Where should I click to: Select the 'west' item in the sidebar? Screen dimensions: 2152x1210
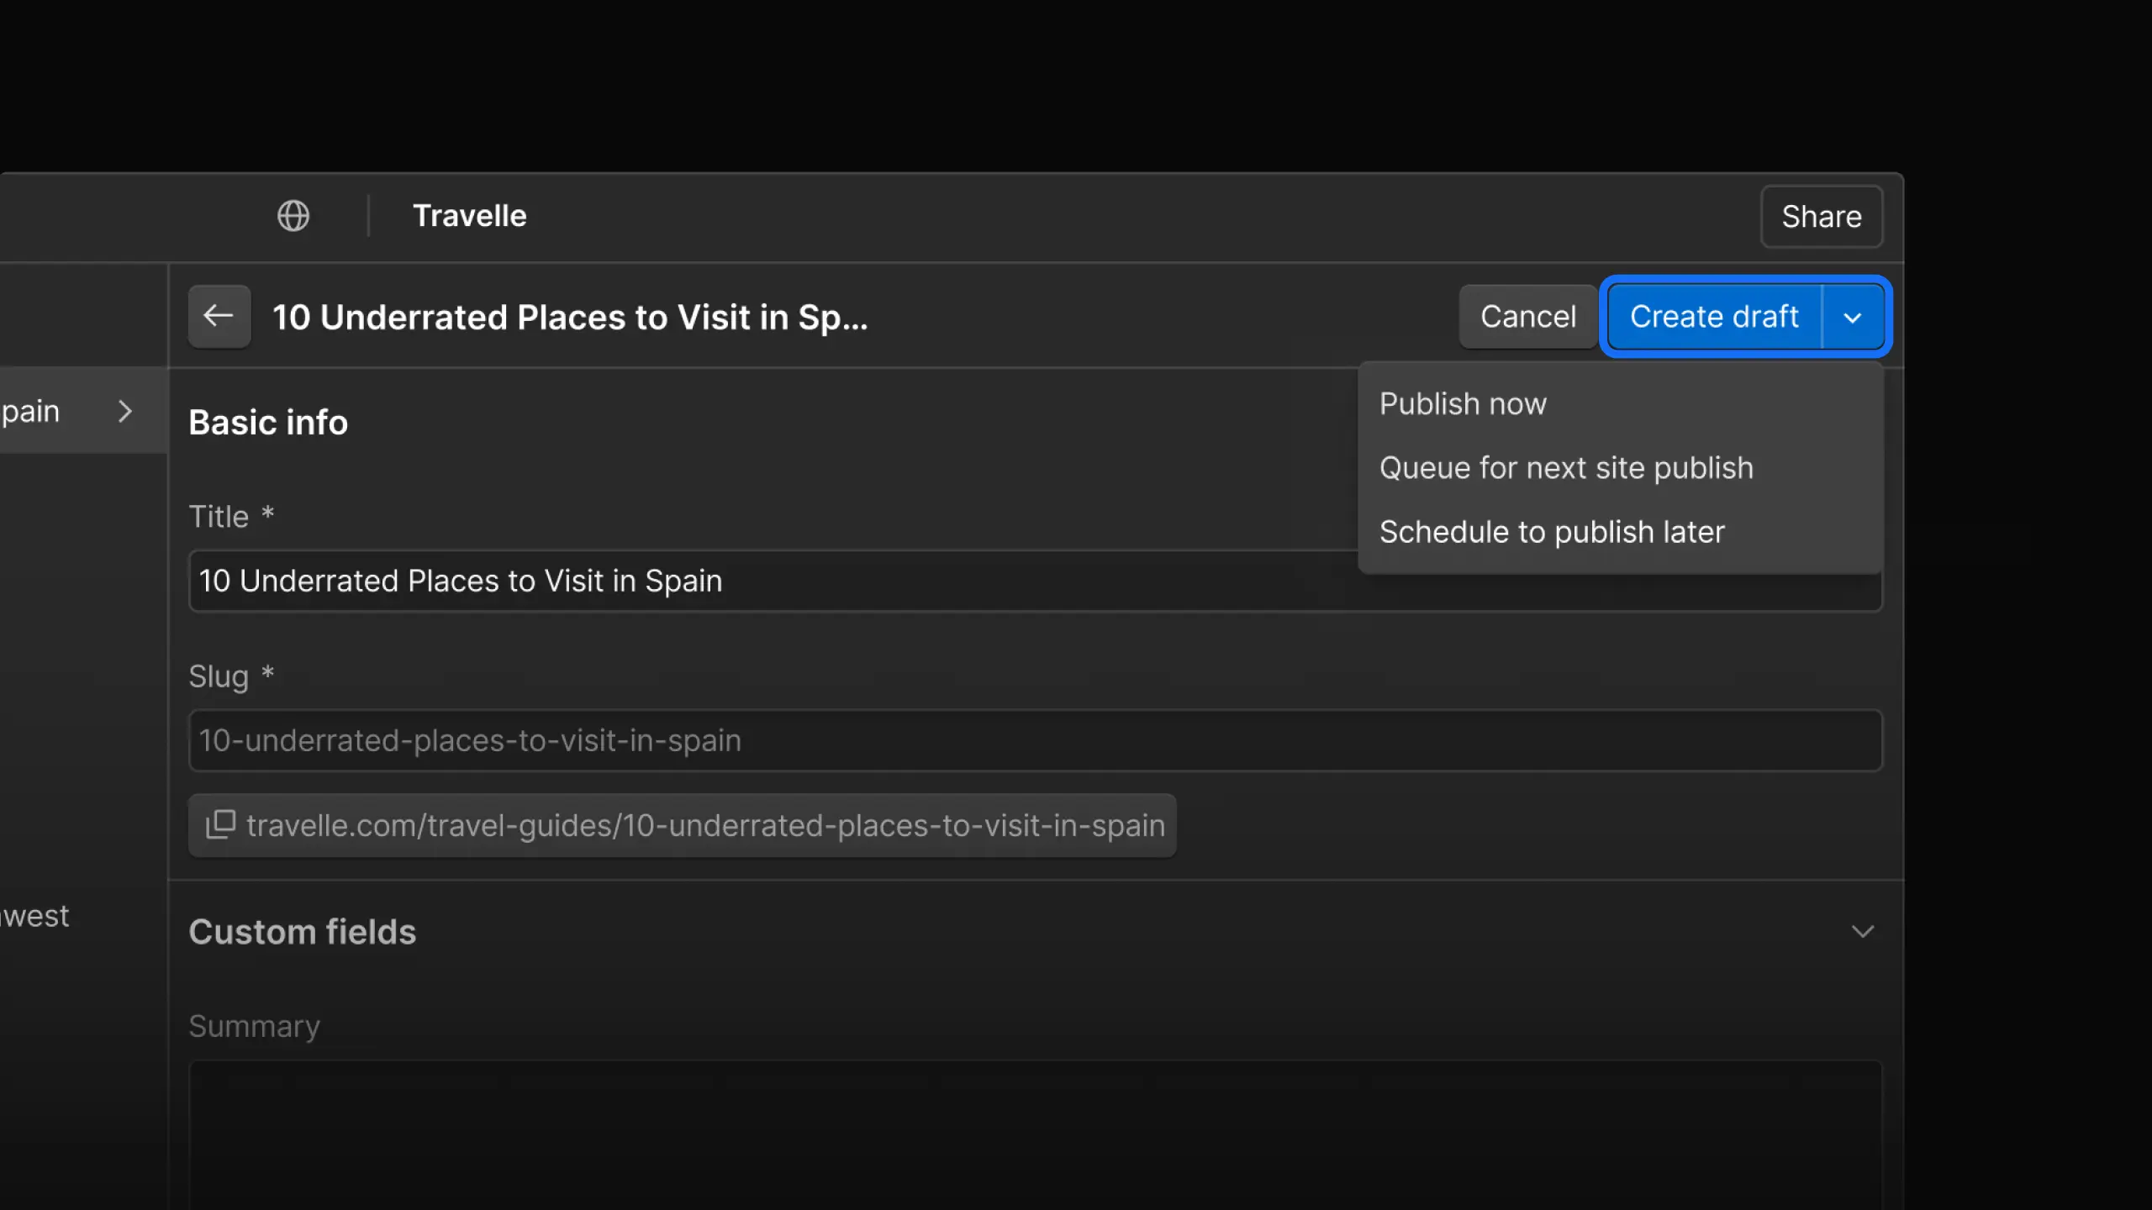click(x=34, y=916)
